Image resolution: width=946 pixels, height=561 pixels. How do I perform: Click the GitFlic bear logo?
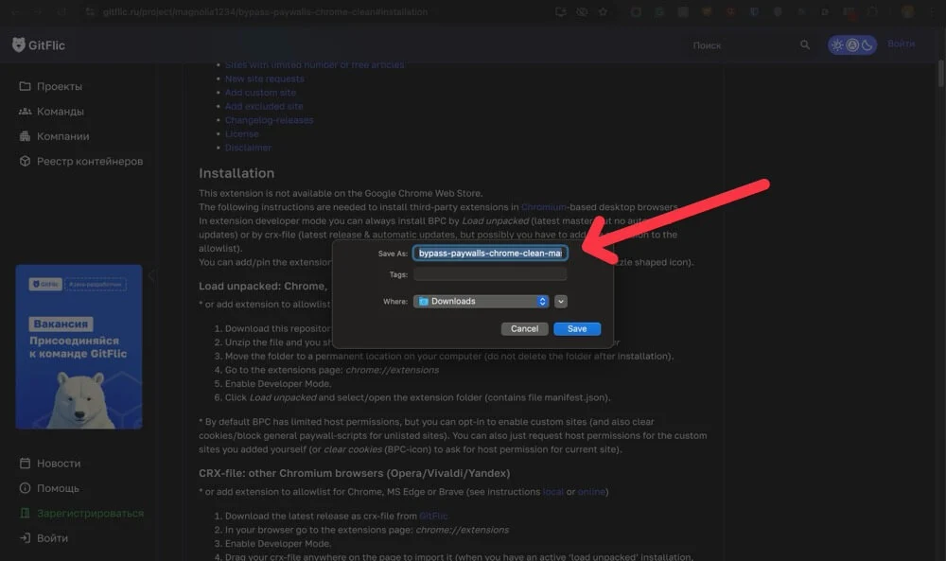pyautogui.click(x=19, y=44)
